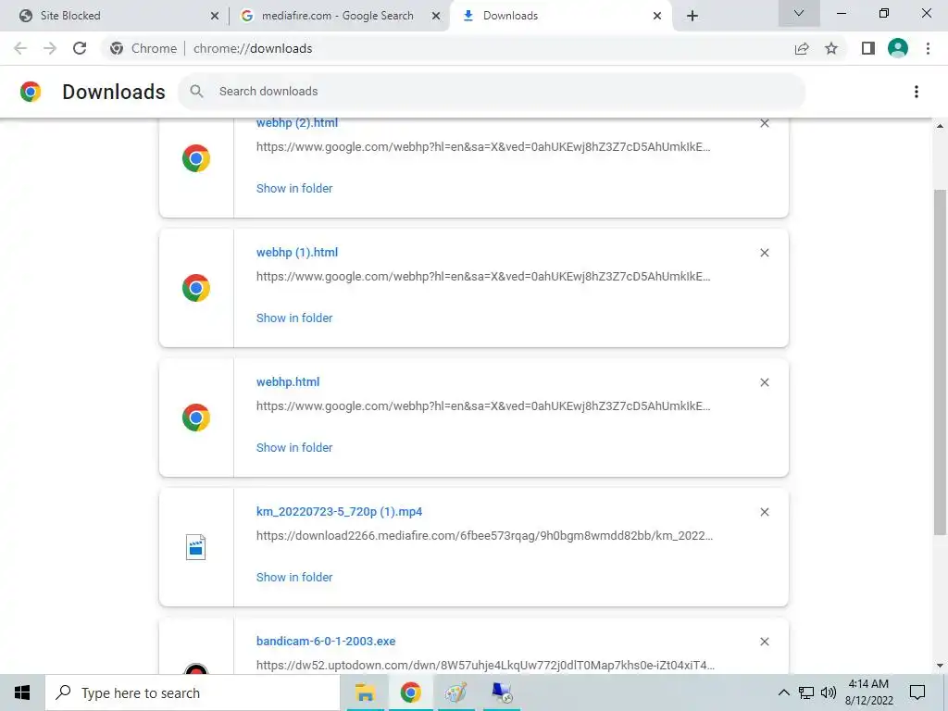Go forward with the forward arrow
948x711 pixels.
[50, 48]
